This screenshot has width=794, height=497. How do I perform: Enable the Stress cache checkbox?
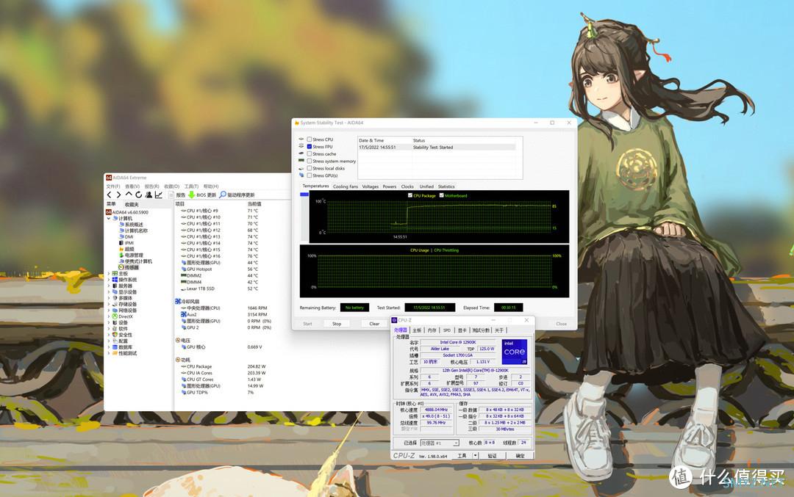coord(310,153)
